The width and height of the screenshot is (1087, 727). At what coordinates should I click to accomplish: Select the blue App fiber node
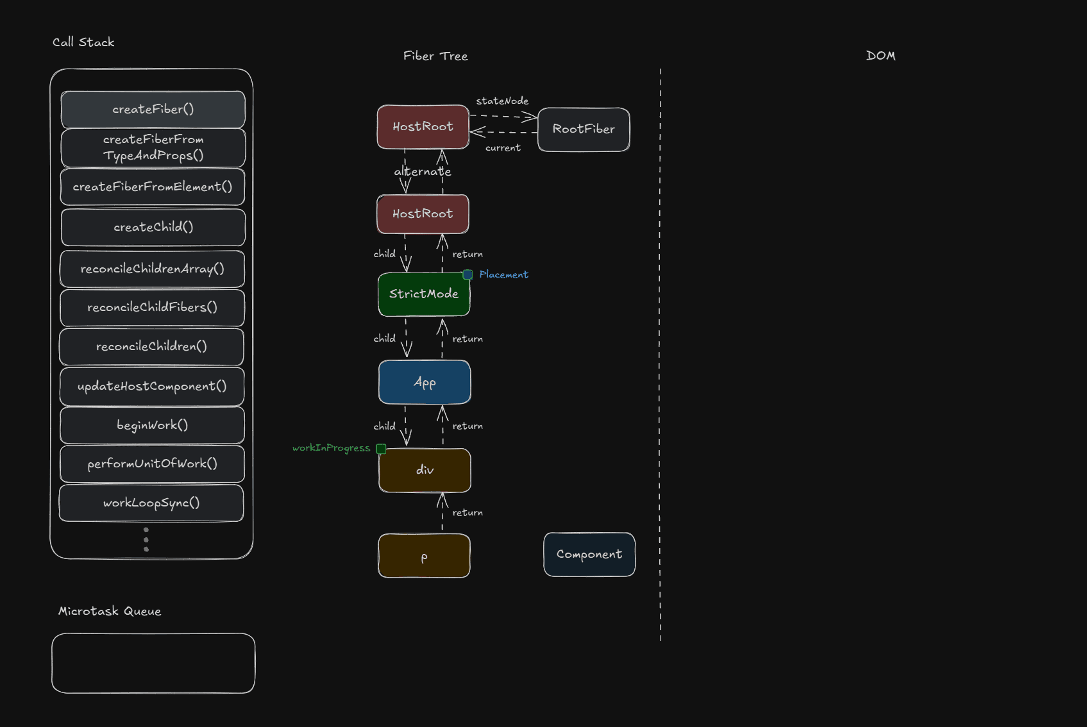[425, 382]
